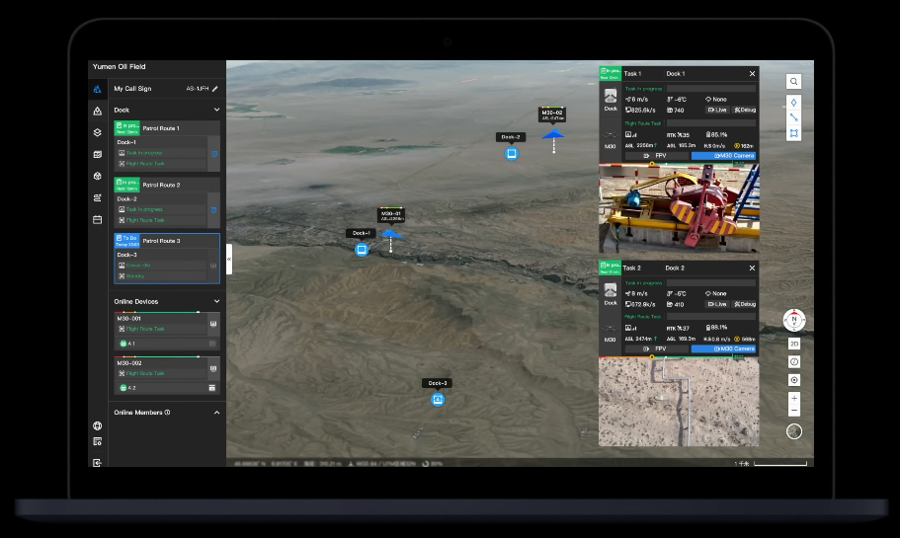Click the Debug button in Task 2
Viewport: 900px width, 538px height.
(745, 304)
